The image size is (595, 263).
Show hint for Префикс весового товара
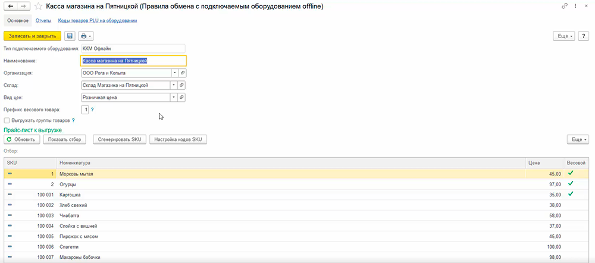[x=92, y=109]
